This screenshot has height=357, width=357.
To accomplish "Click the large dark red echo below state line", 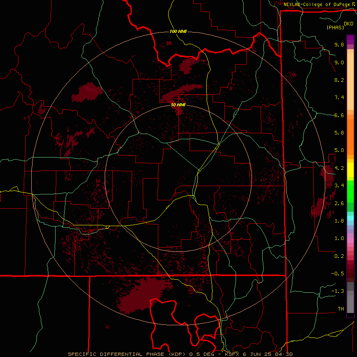I will (144, 296).
